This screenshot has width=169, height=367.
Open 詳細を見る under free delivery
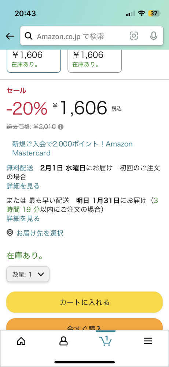coord(23,186)
